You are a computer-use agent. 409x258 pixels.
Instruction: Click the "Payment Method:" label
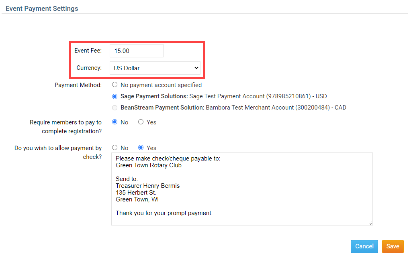point(78,85)
